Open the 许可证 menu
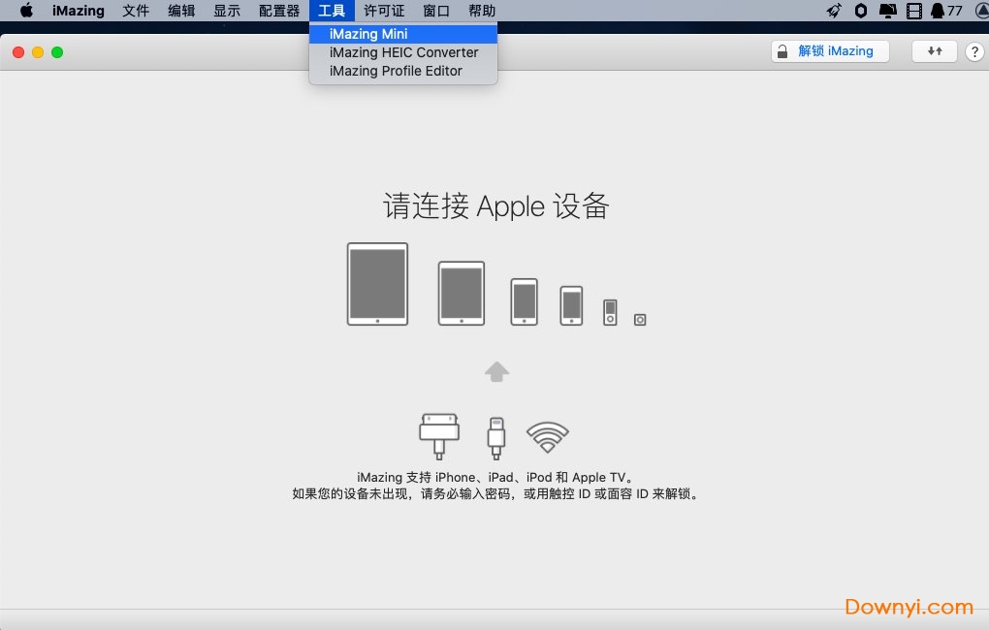The height and width of the screenshot is (630, 989). [x=384, y=11]
